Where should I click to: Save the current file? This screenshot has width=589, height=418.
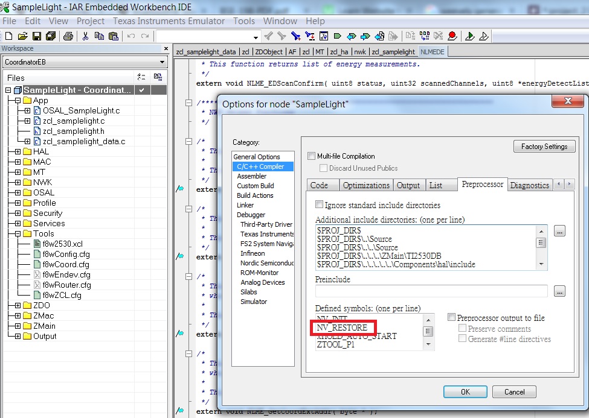tap(36, 36)
